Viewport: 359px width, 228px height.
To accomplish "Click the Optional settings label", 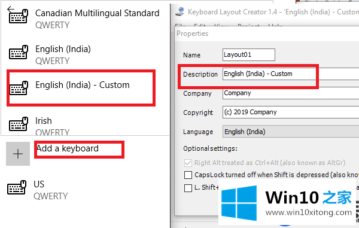I will [210, 148].
